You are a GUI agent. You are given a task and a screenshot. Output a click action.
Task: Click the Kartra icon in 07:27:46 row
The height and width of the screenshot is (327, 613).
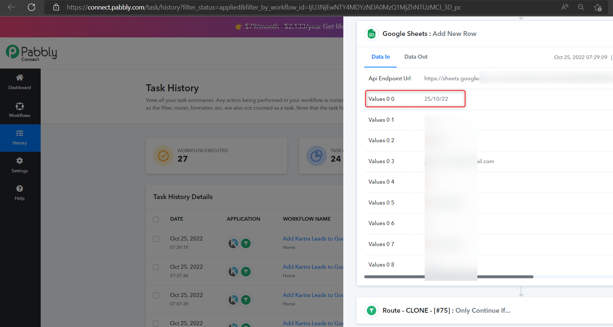point(233,271)
